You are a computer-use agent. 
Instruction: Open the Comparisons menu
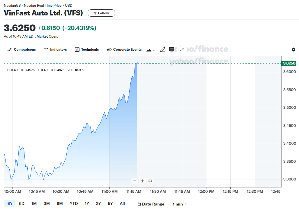(x=21, y=50)
